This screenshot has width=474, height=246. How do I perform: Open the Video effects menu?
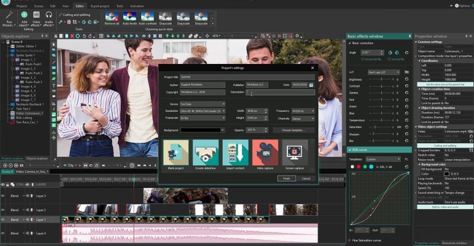pyautogui.click(x=36, y=18)
